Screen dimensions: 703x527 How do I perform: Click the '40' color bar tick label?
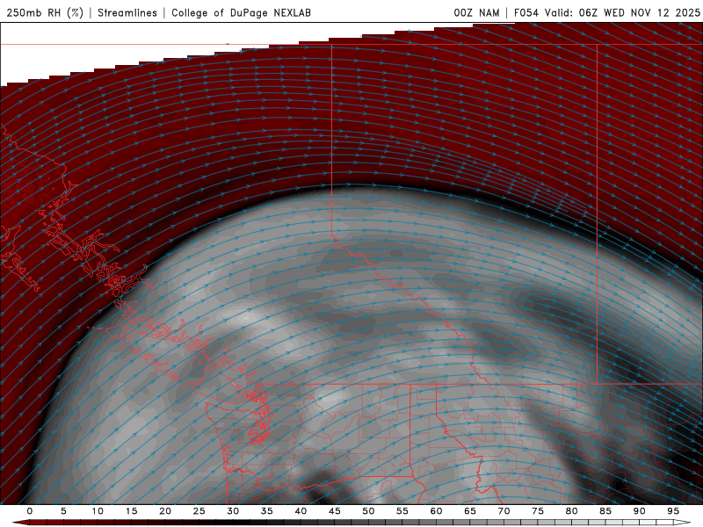click(x=301, y=511)
